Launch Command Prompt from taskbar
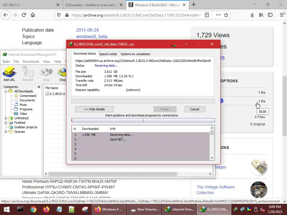This screenshot has height=215, width=287. coord(20,209)
